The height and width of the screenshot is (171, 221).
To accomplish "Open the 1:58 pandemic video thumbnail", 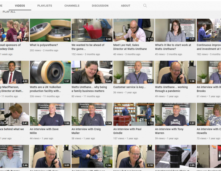I will (176, 72).
